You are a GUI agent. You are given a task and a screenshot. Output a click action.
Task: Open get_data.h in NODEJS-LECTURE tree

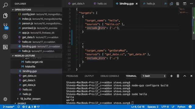point(37,80)
